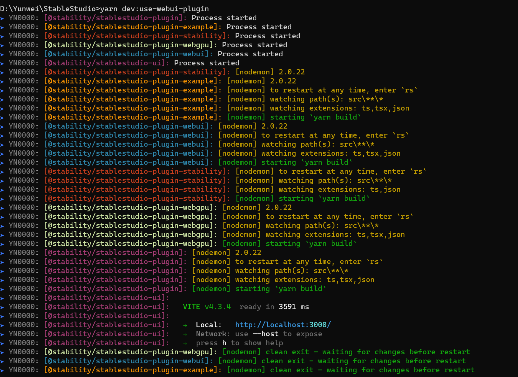The height and width of the screenshot is (377, 518).
Task: Open the http://localhost:3000/ link
Action: point(283,325)
